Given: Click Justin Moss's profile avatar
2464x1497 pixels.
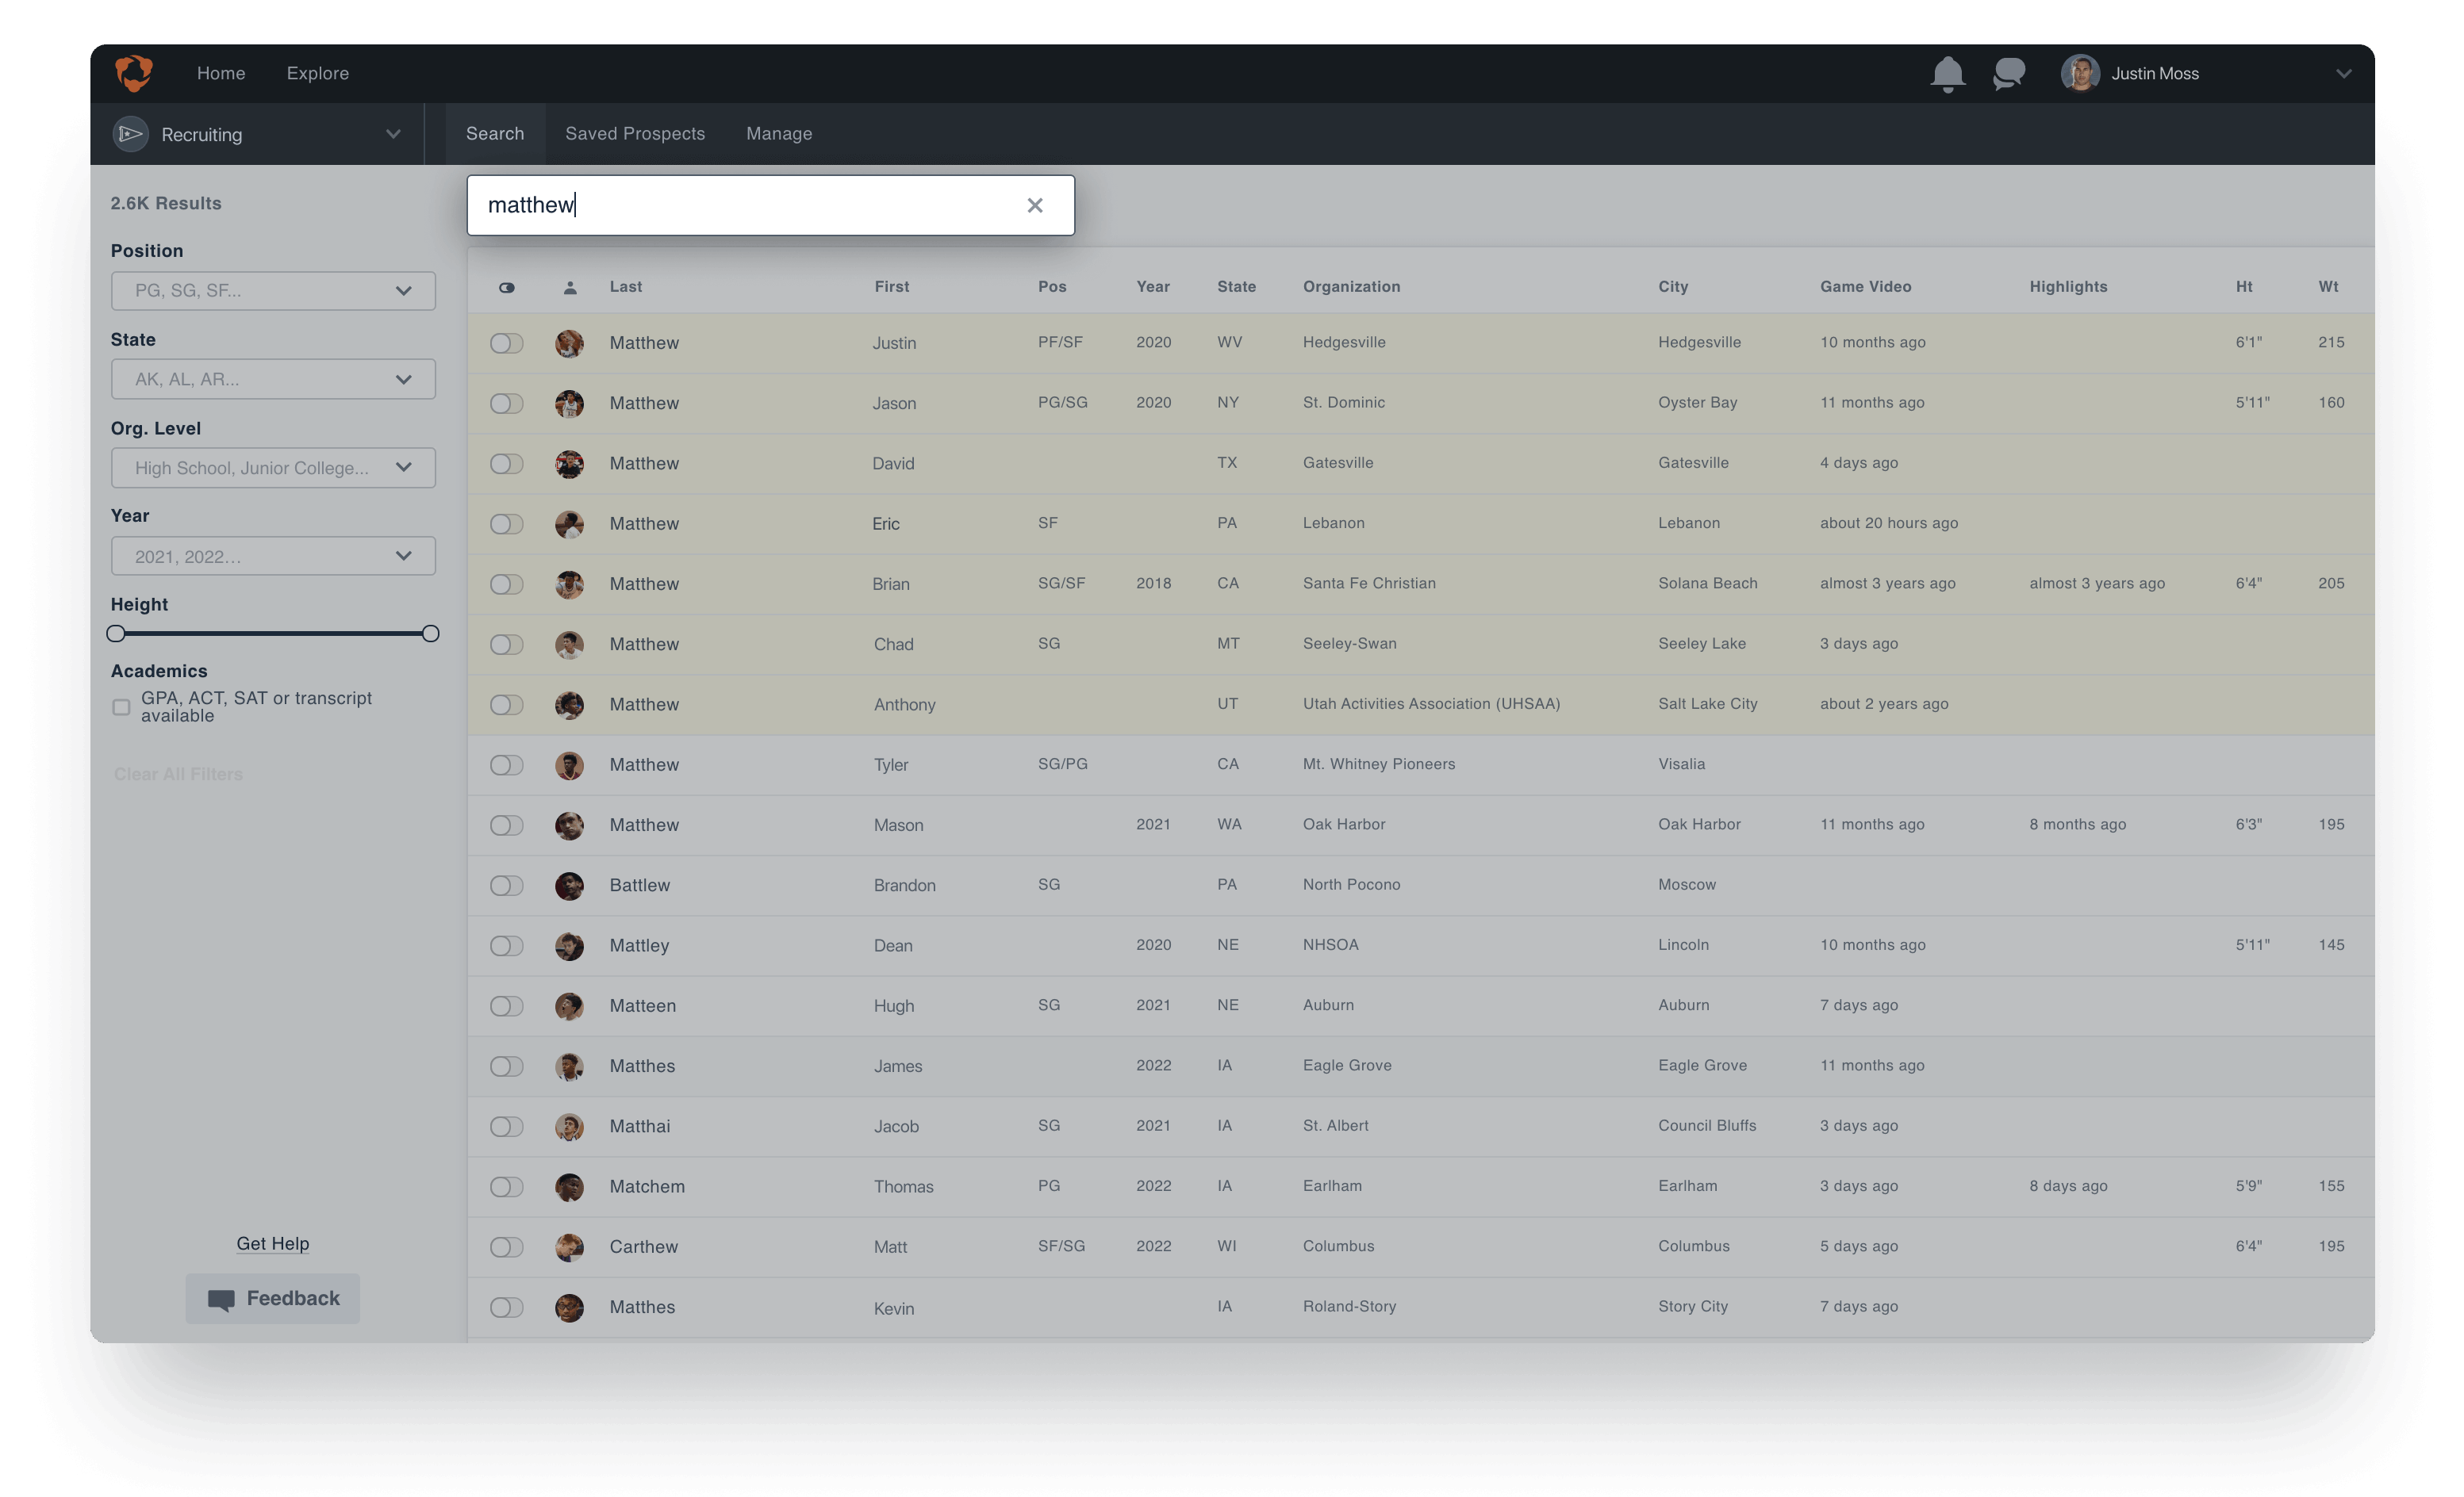Looking at the screenshot, I should [2080, 73].
